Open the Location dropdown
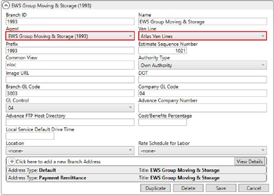The image size is (274, 195). tap(70, 151)
